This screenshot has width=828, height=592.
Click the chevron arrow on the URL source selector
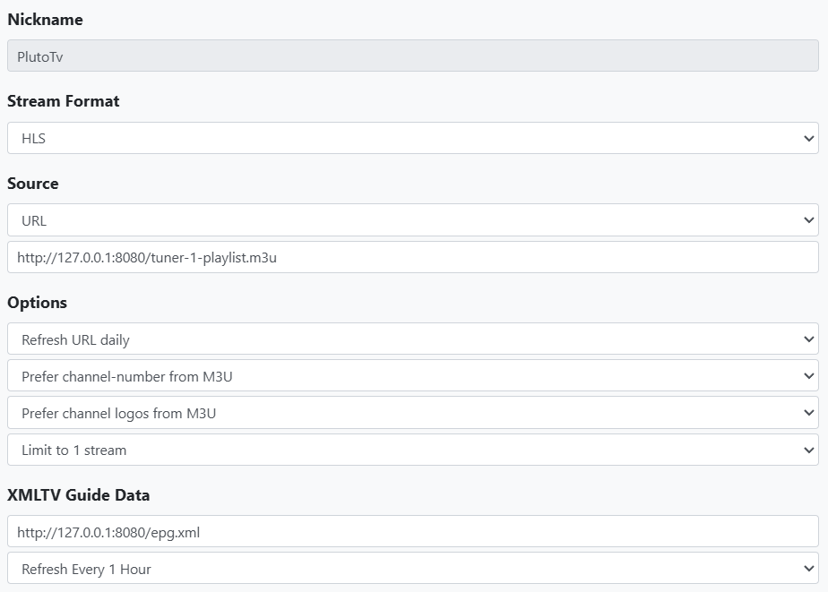point(809,220)
